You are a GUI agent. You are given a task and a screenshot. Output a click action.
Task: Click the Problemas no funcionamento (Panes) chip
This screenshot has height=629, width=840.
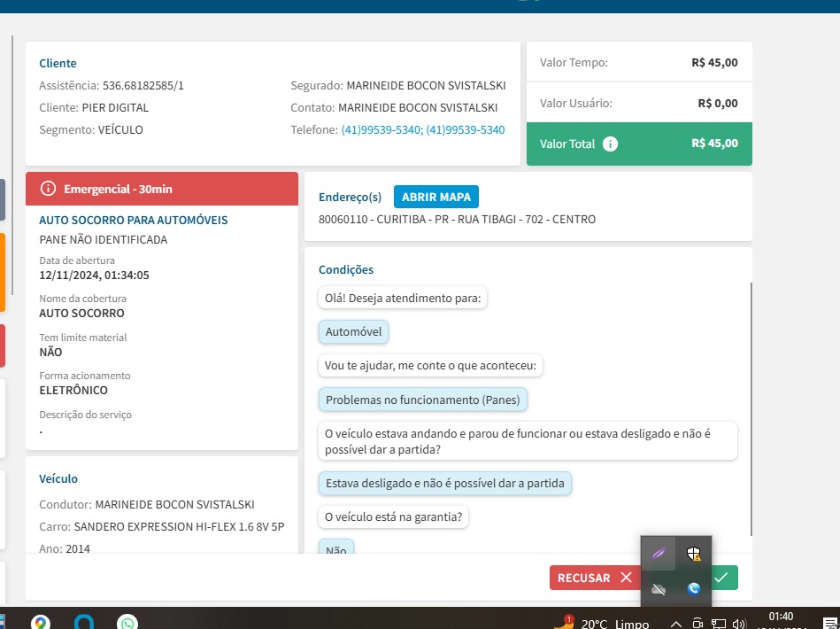pyautogui.click(x=423, y=400)
